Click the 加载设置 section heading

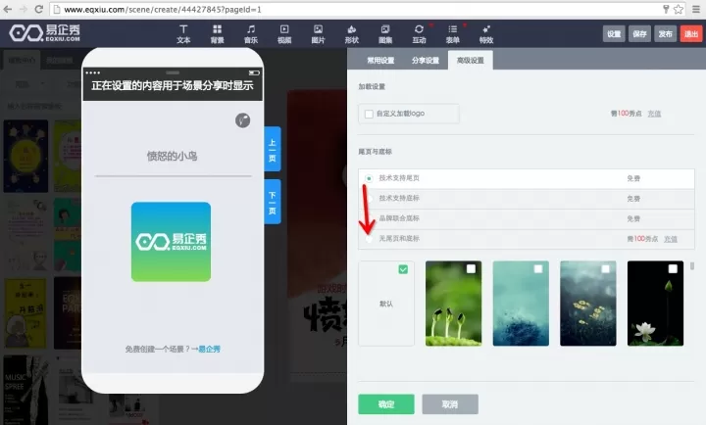[x=372, y=87]
